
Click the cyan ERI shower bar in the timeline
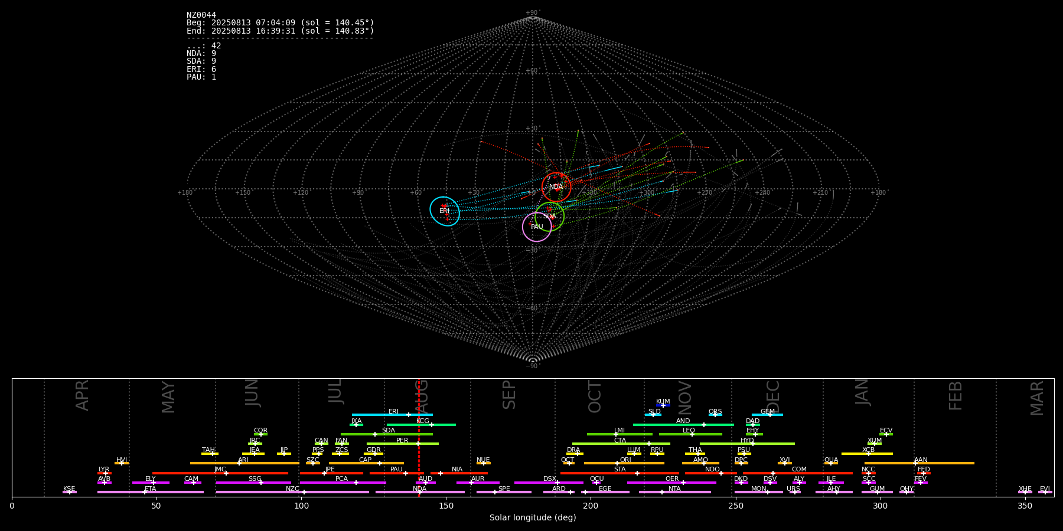click(392, 415)
